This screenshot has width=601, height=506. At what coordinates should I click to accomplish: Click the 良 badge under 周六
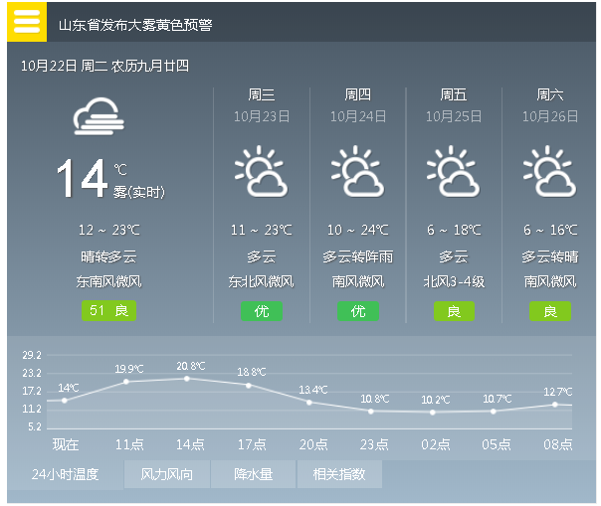tap(550, 311)
